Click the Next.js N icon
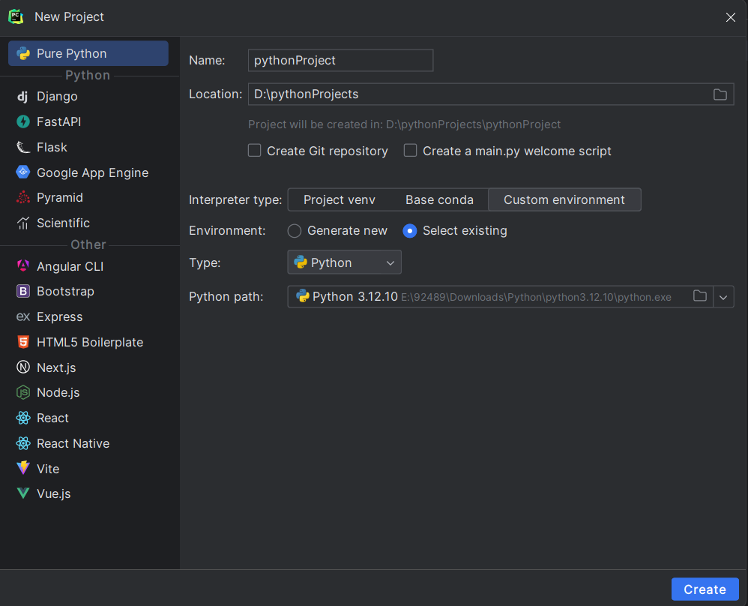 point(23,367)
